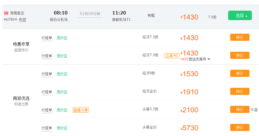Open 行程单 info for first ¥1430 fare

[47, 38]
